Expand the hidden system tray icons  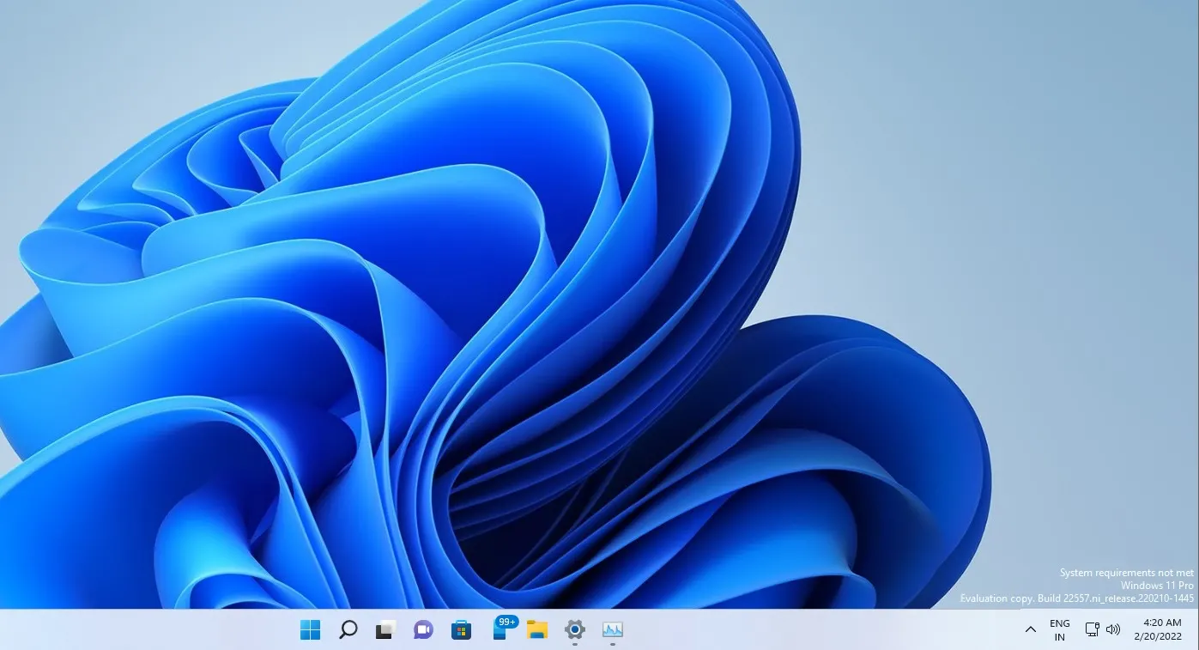1030,629
